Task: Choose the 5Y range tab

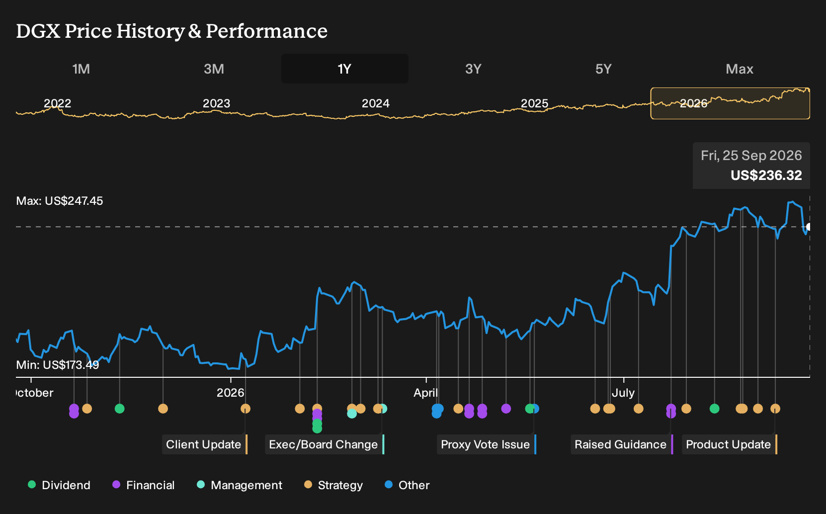Action: coord(603,69)
